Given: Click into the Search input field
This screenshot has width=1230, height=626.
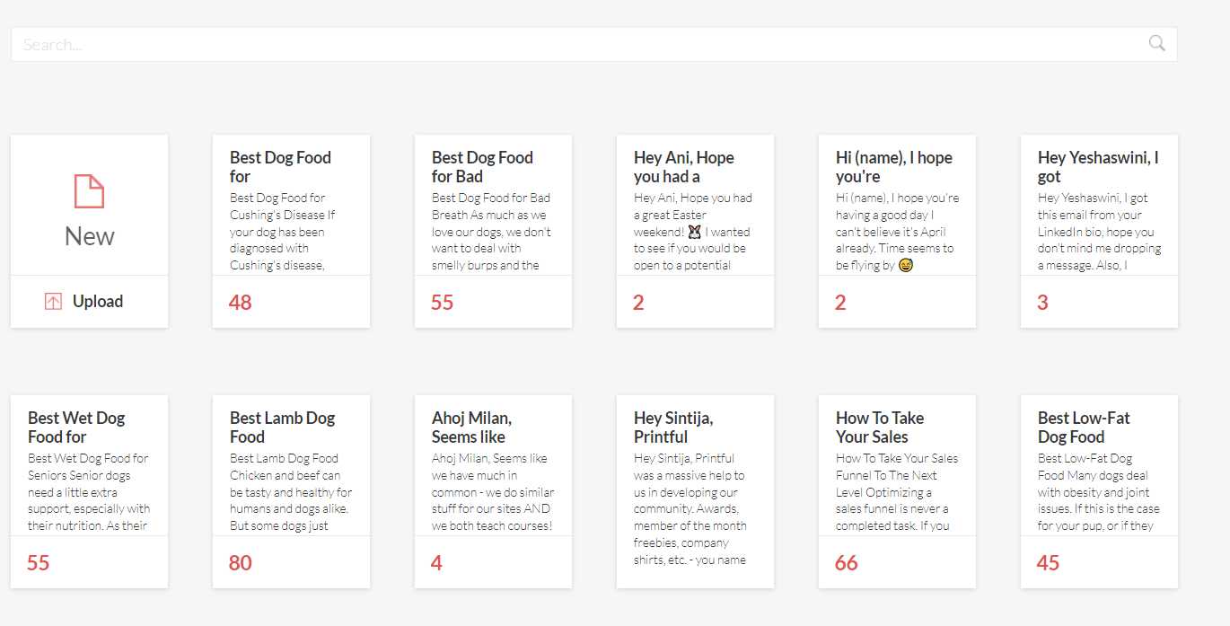Looking at the screenshot, I should [575, 44].
